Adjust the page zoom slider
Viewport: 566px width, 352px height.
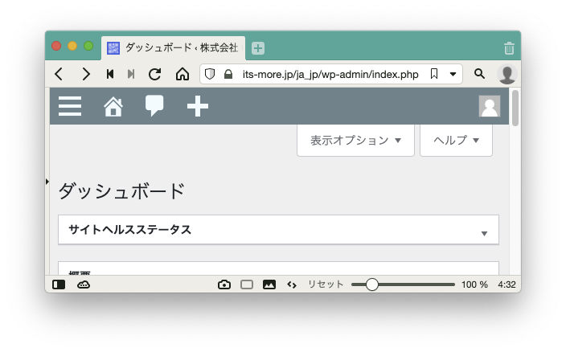[372, 284]
